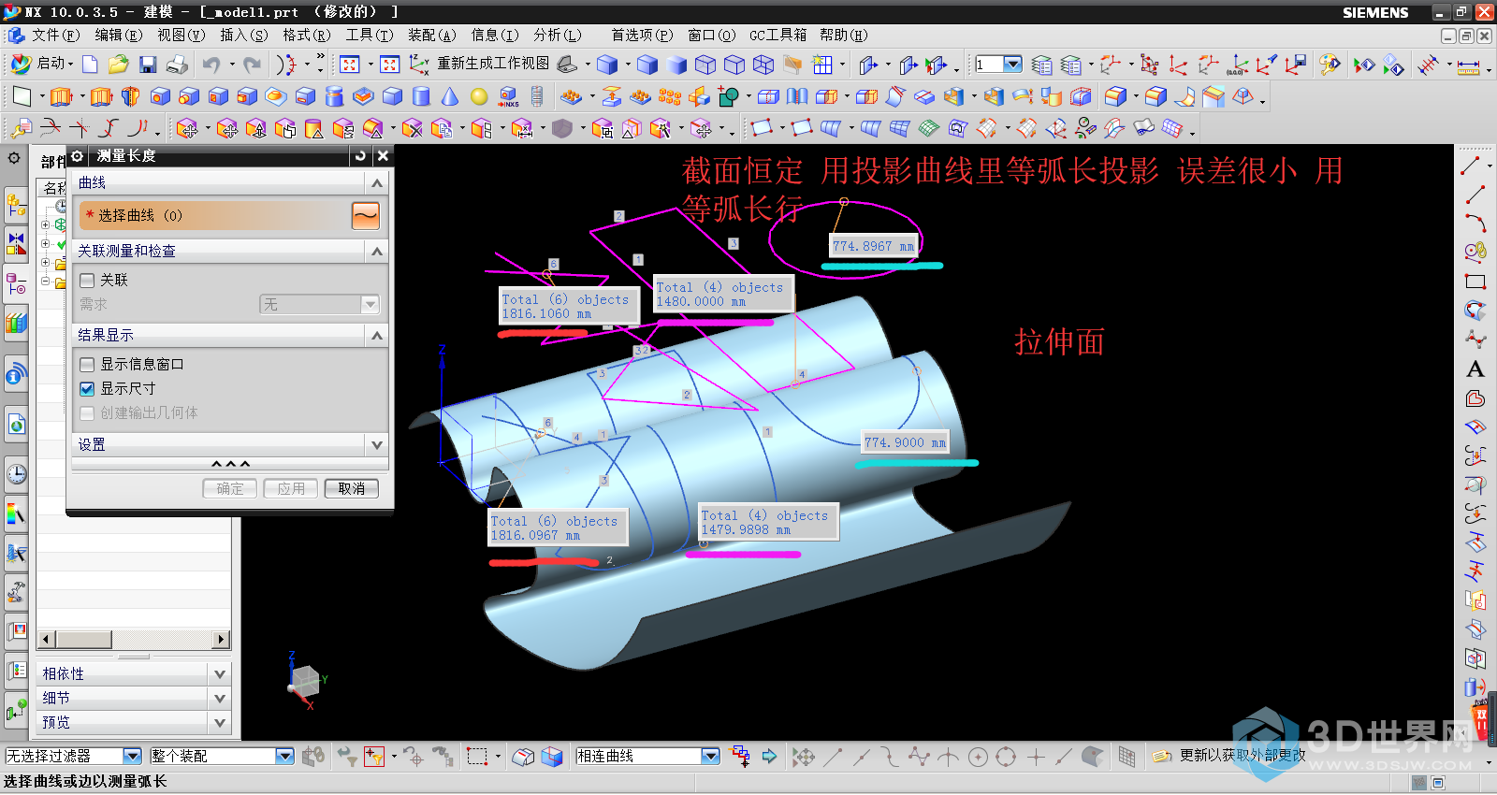Select the Revolve tool icon
Screen dimensions: 1497x795
[x=131, y=96]
